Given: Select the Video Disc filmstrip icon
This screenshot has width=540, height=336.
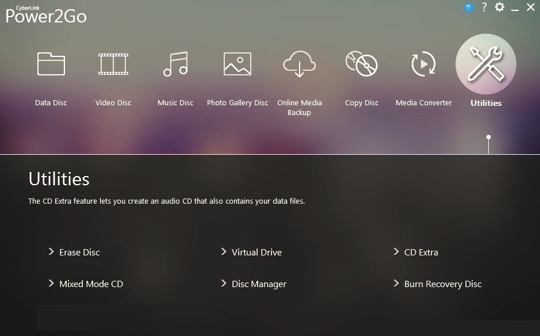Looking at the screenshot, I should [113, 64].
